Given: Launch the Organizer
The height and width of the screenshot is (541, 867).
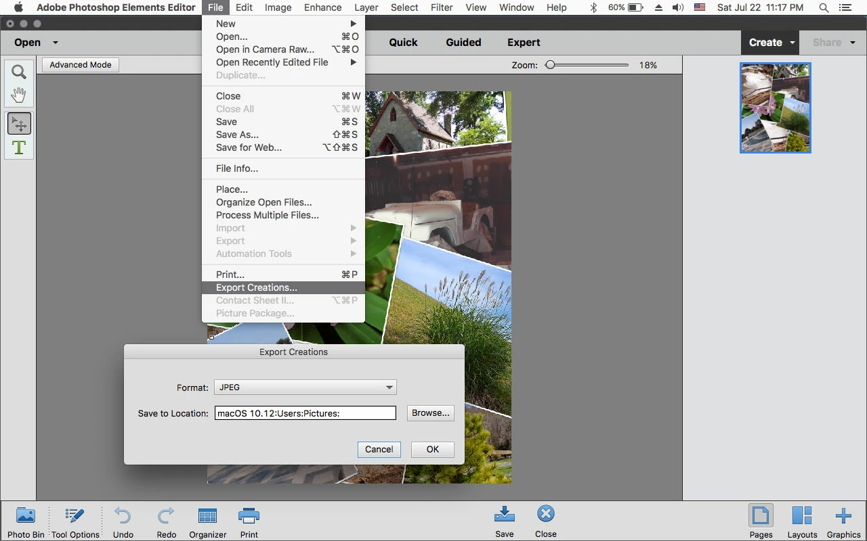Looking at the screenshot, I should click(x=207, y=522).
